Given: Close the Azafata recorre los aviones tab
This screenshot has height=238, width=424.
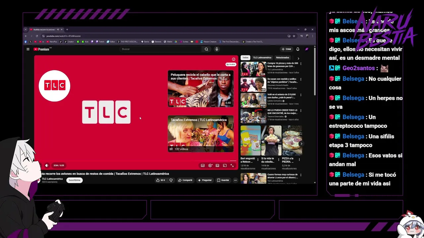Looking at the screenshot, I should 62,29.
